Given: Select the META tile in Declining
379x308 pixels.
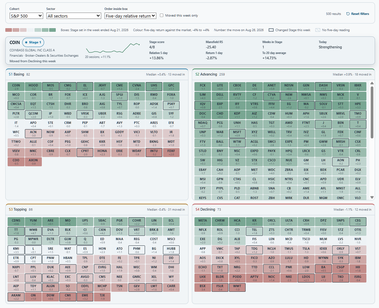Looking at the screenshot, I should click(x=202, y=222).
